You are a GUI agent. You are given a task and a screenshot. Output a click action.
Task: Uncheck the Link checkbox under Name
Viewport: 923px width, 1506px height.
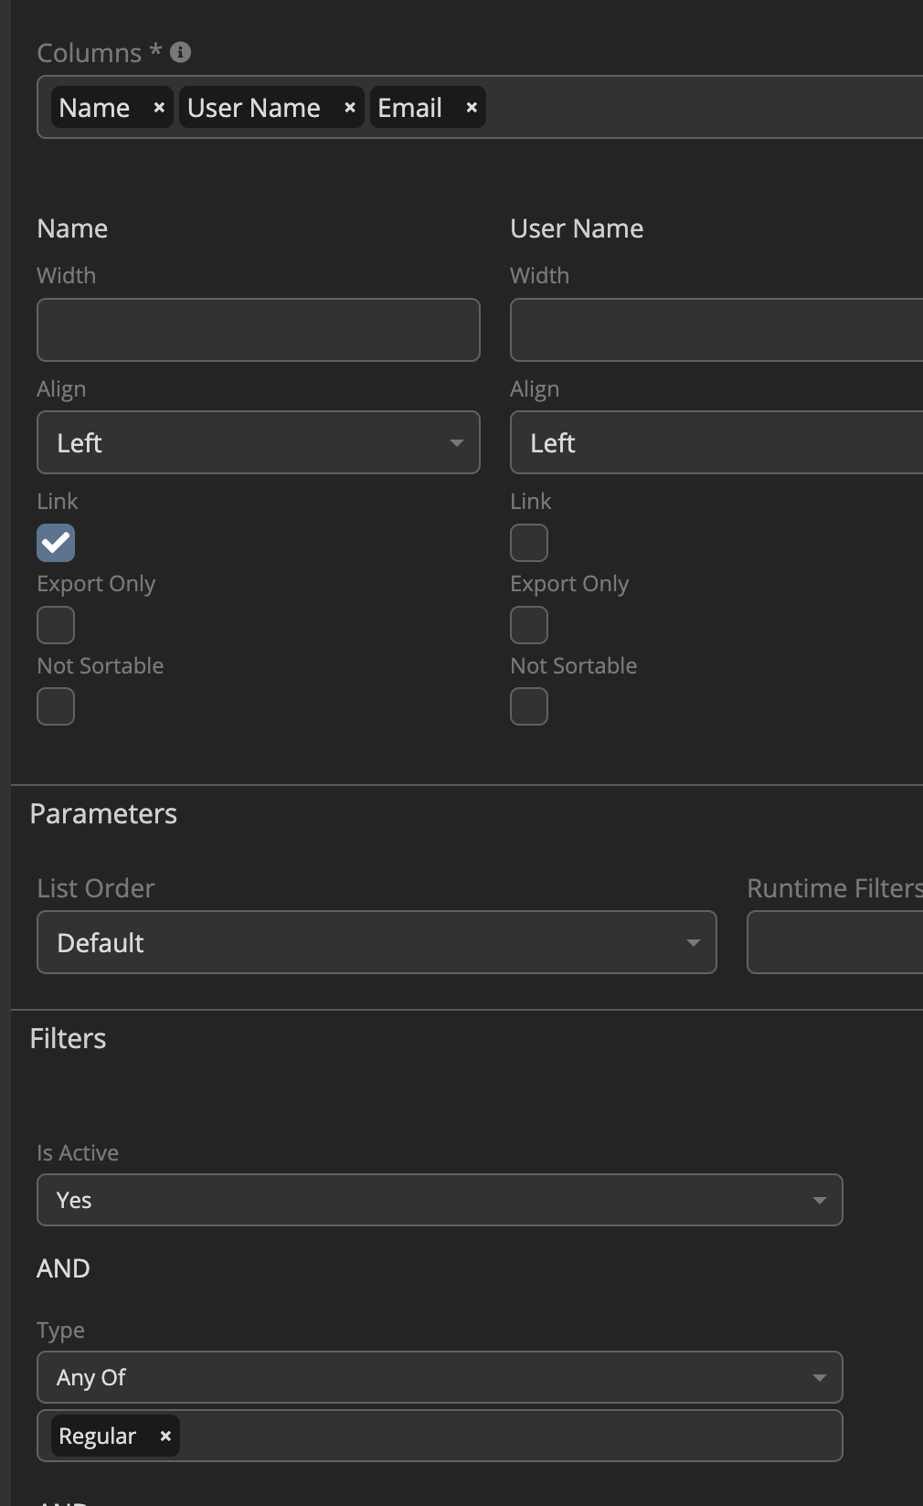click(56, 543)
